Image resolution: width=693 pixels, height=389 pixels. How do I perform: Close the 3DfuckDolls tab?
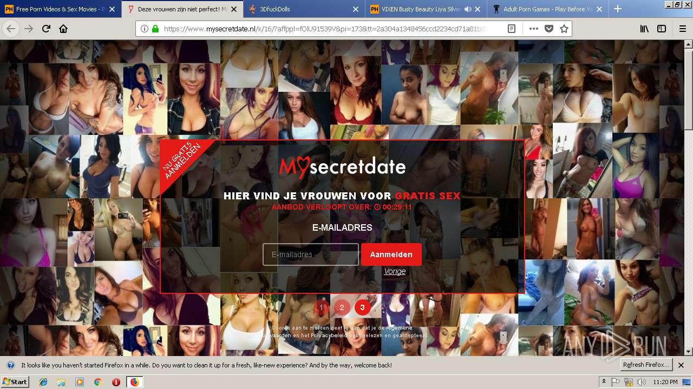pyautogui.click(x=356, y=9)
